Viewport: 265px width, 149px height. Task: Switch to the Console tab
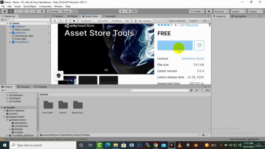23,87
